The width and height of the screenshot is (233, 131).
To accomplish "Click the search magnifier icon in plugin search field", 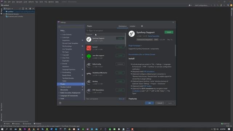I will click(87, 31).
